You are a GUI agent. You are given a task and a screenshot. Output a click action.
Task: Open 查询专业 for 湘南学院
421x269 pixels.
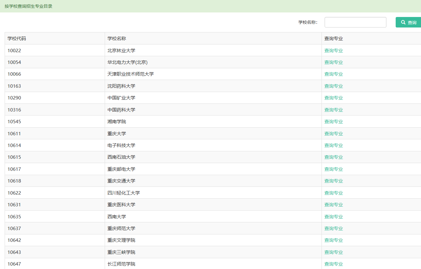click(x=334, y=122)
